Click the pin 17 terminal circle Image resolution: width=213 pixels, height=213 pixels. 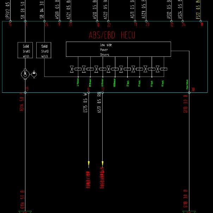(103, 93)
